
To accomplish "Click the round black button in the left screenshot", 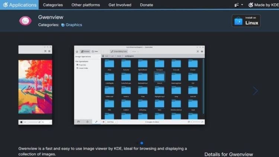I will pos(21,122).
